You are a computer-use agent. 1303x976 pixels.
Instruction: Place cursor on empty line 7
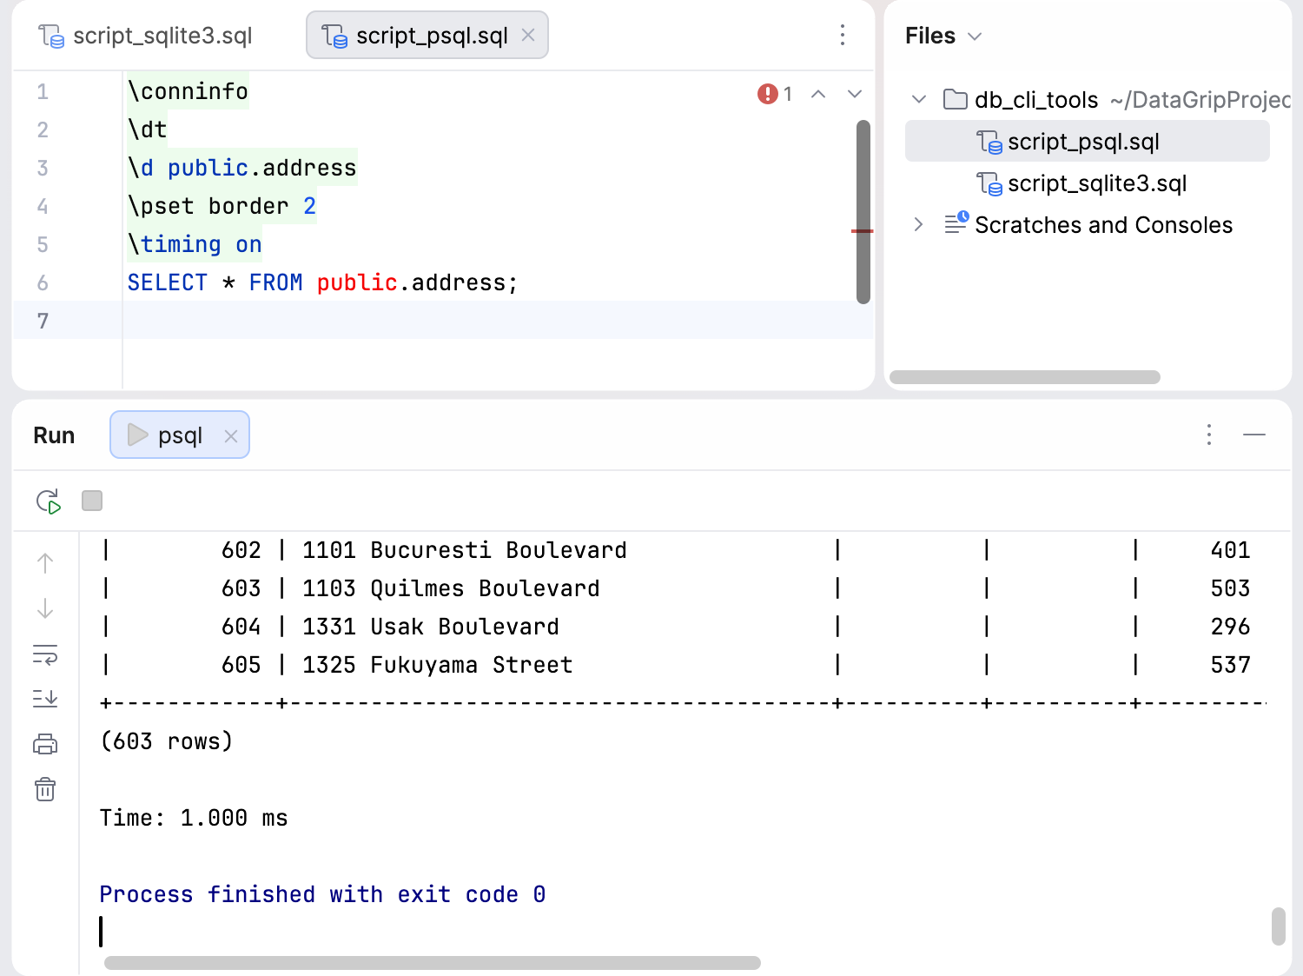click(498, 320)
